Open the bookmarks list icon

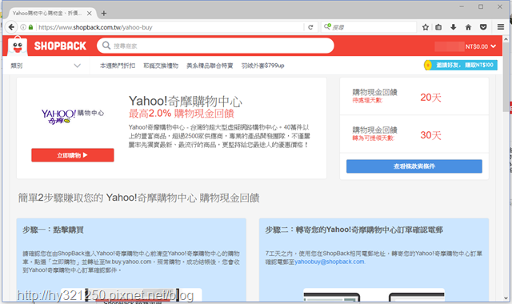(438, 27)
